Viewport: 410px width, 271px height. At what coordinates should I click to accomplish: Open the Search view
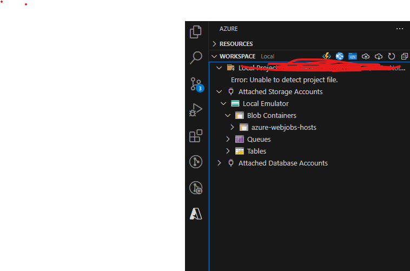pyautogui.click(x=196, y=57)
